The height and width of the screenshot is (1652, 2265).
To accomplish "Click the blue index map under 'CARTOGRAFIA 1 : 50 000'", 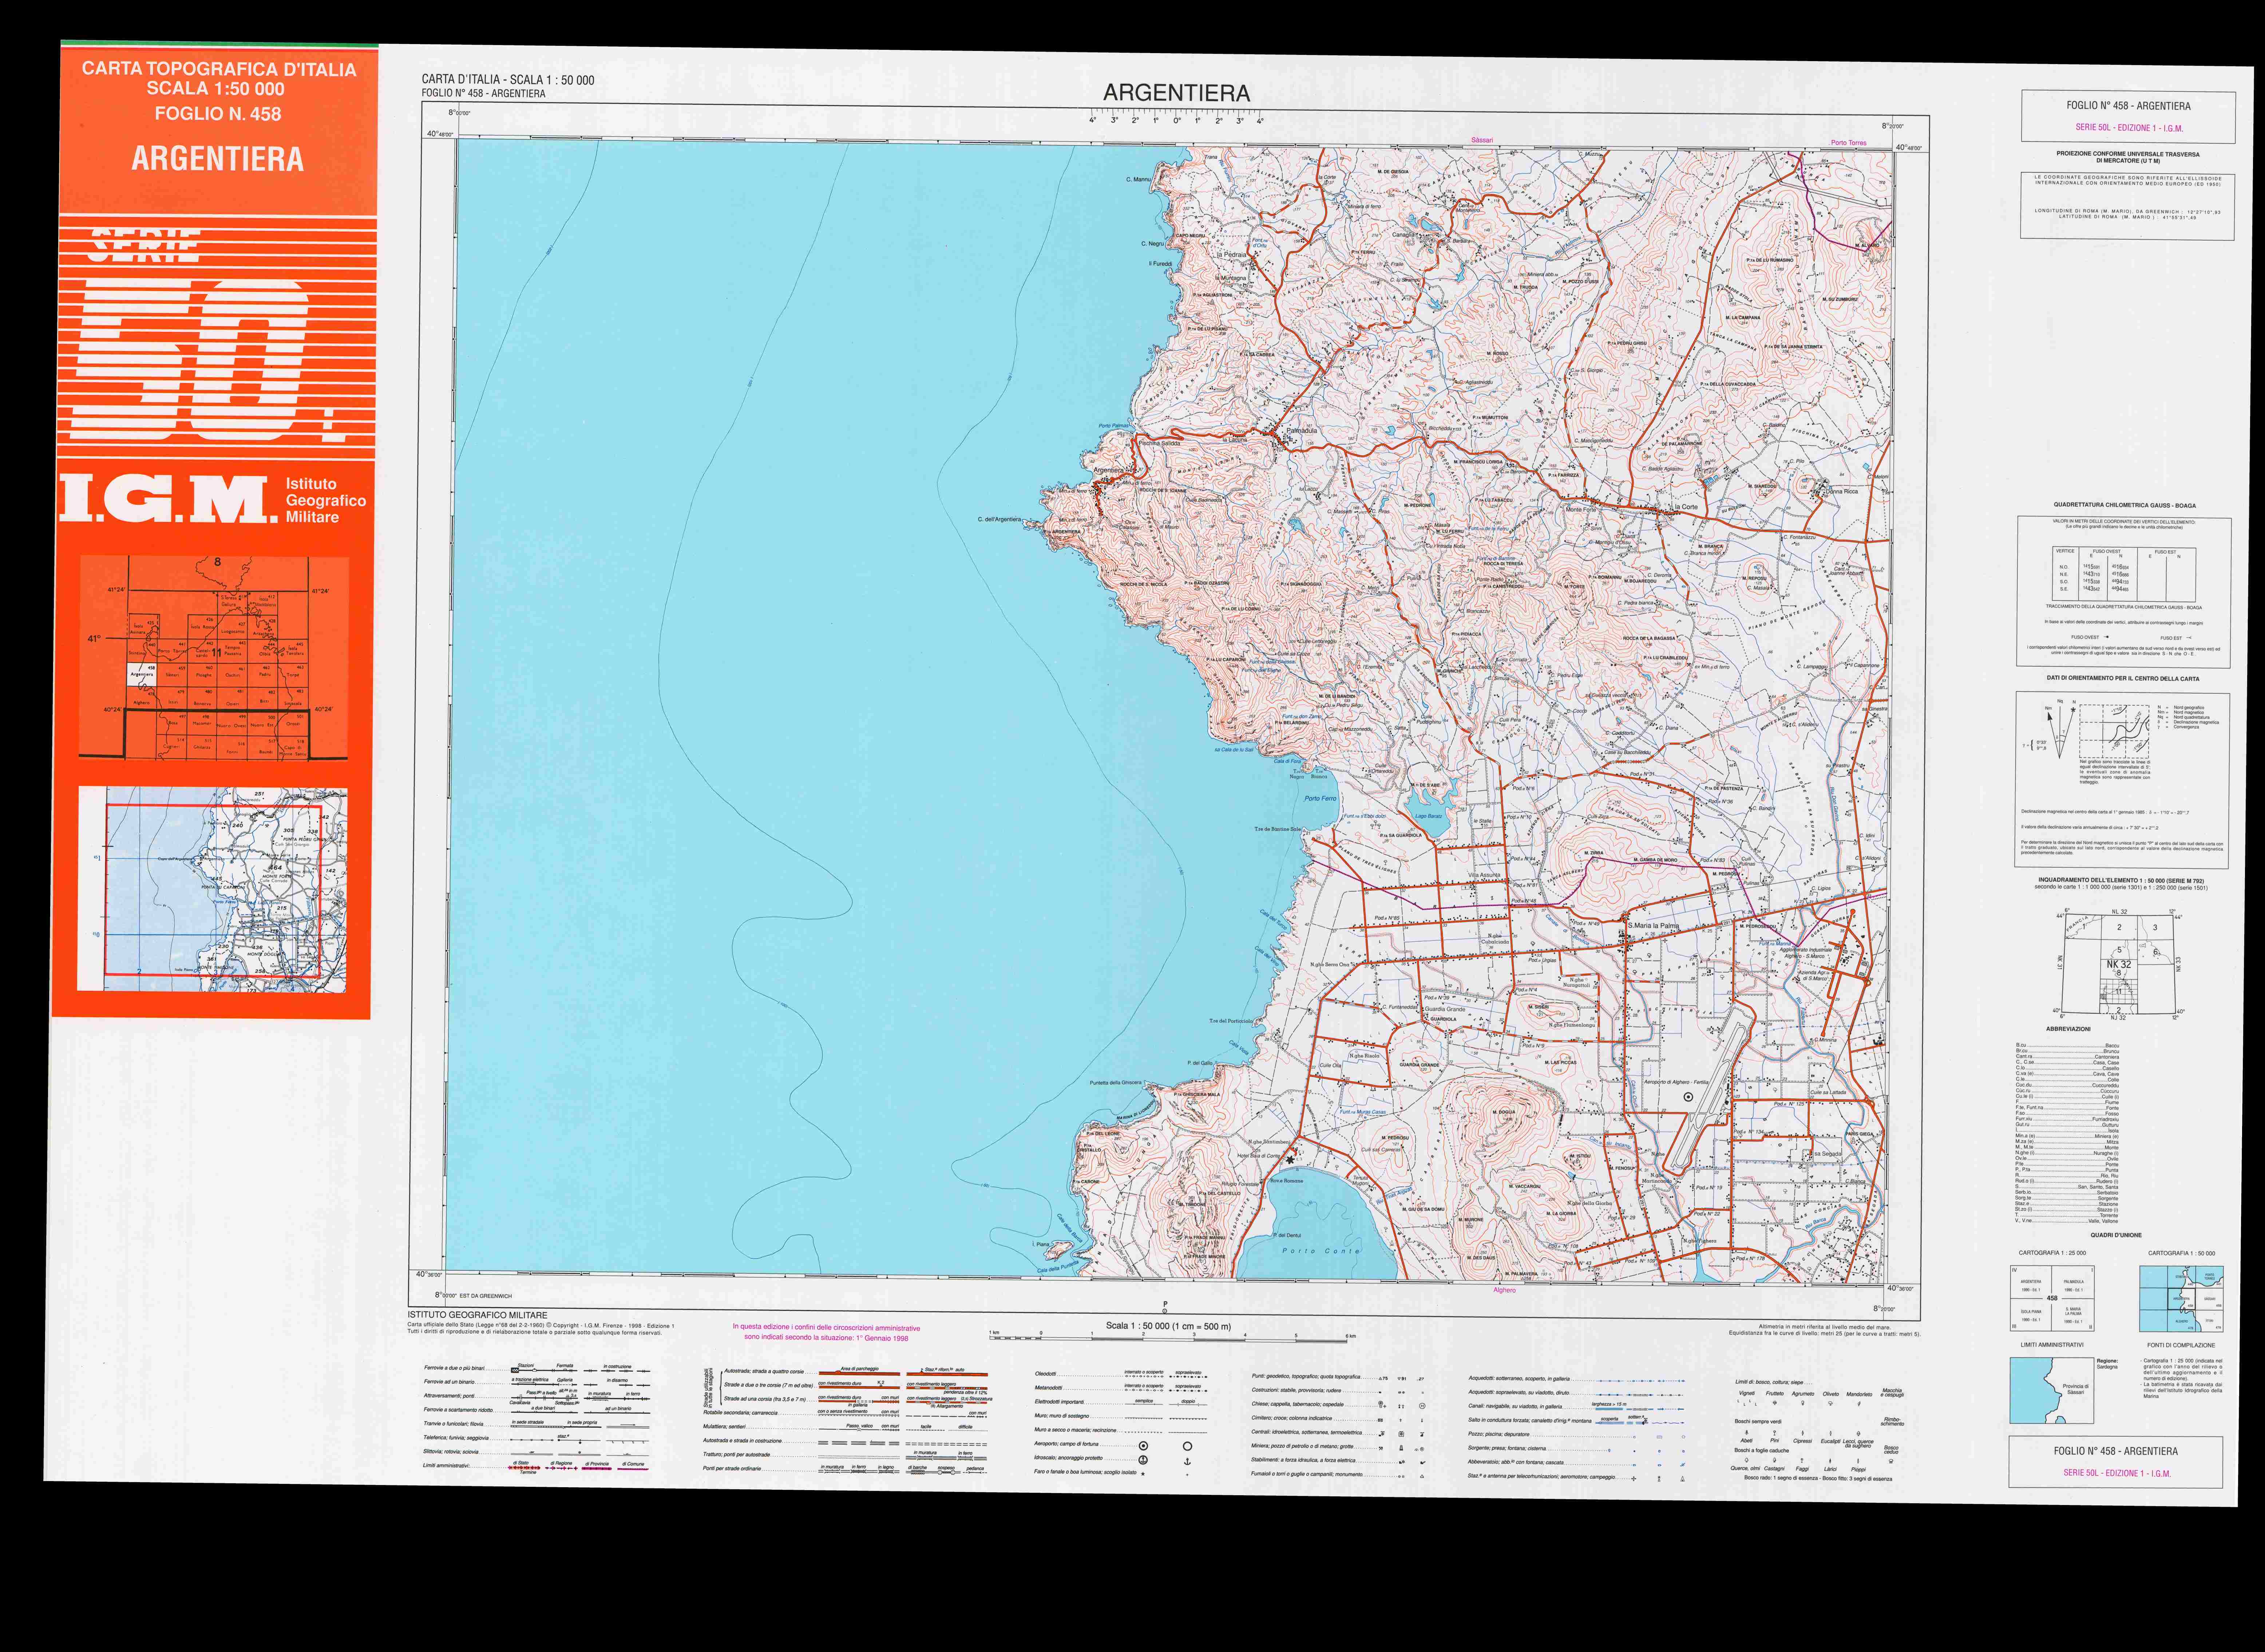I will tap(2182, 1299).
